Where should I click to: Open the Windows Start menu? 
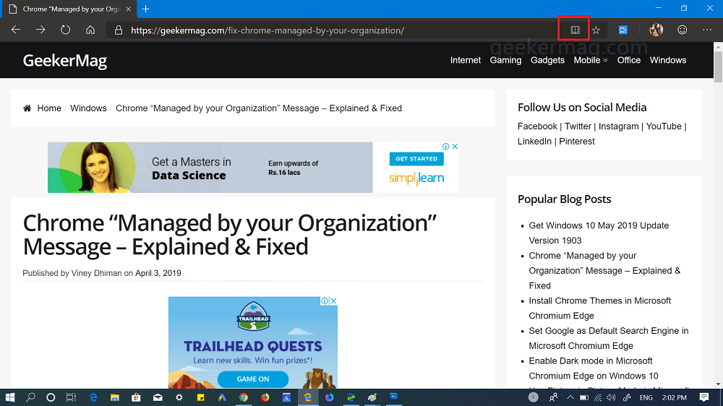pos(9,397)
